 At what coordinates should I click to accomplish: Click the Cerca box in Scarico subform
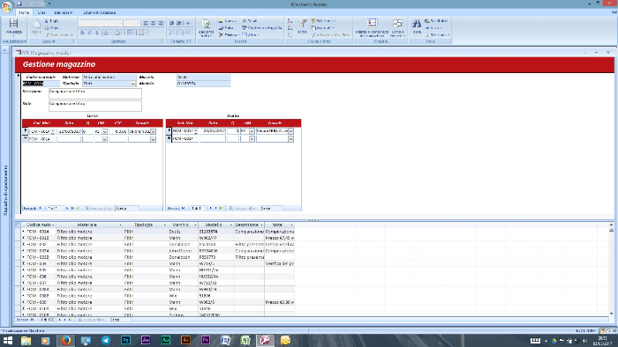pos(271,208)
